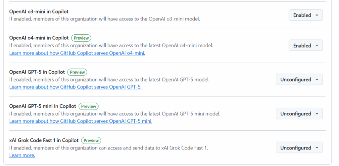Open the OpenAI GPT-5 Unconfigured dropdown
This screenshot has height=166, width=339.
pos(299,80)
